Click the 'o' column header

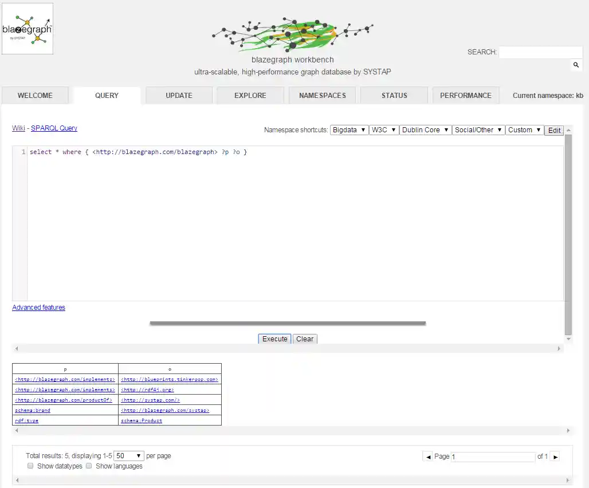[170, 369]
